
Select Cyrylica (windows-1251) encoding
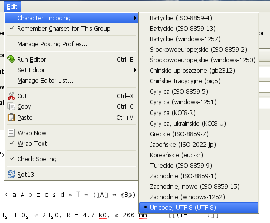click(199, 102)
